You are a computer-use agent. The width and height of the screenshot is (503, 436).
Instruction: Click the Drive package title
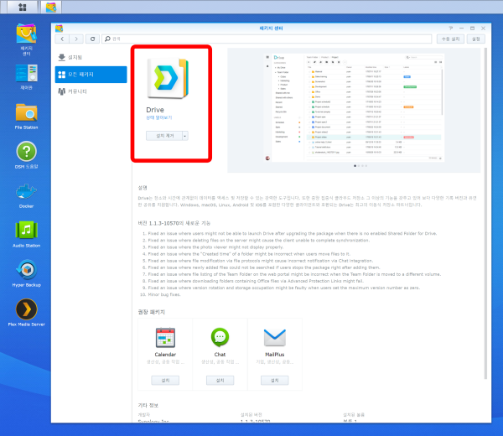(155, 110)
